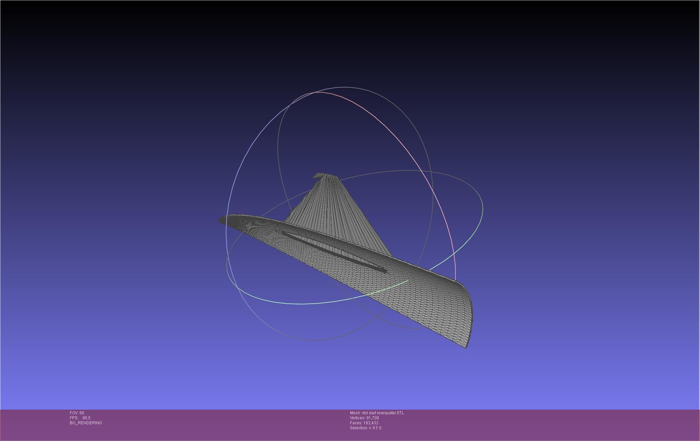Click the FPS: 88.5 readout
700x441 pixels.
tap(80, 418)
